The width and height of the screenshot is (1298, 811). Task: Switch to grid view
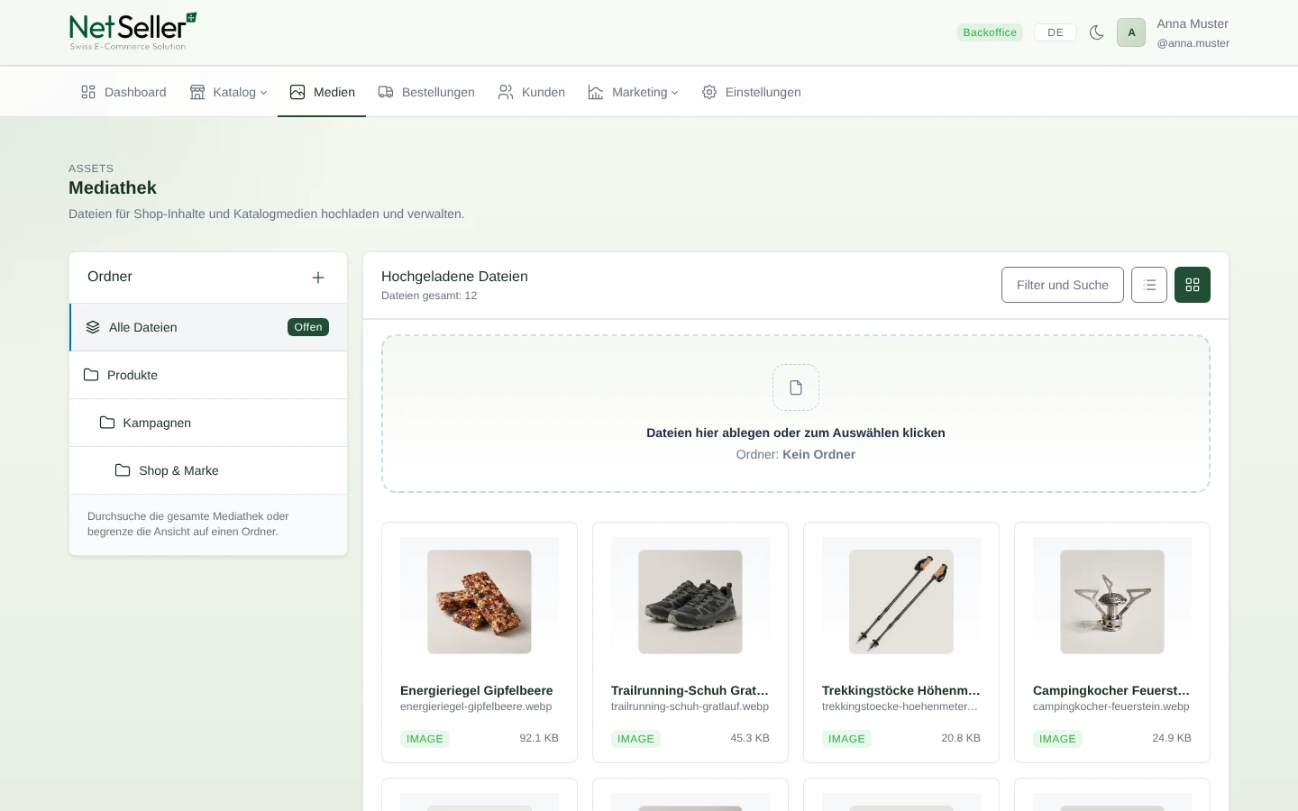pos(1193,285)
